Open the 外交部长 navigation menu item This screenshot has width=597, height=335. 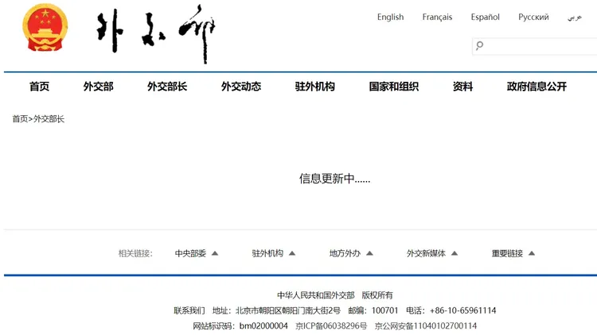[167, 87]
